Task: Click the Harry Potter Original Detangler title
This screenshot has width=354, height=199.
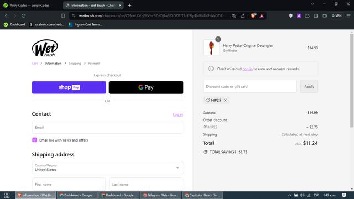Action: point(248,45)
